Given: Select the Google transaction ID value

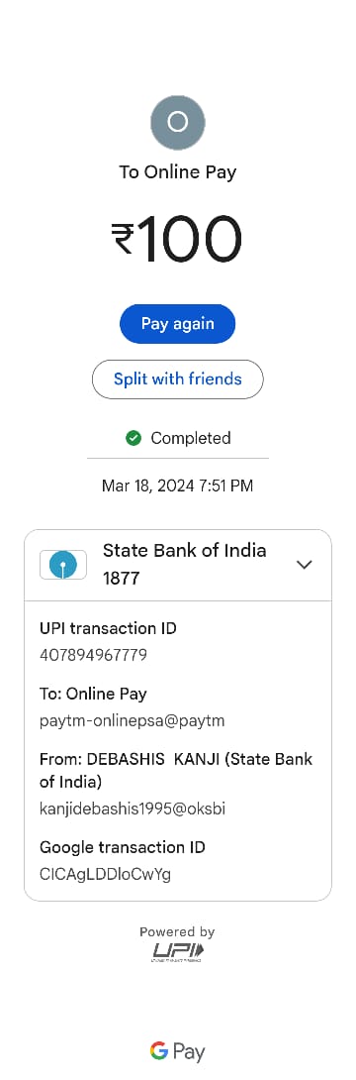Looking at the screenshot, I should pos(105,875).
